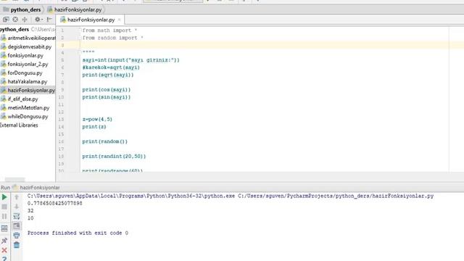This screenshot has height=261, width=464.
Task: Clear console with the trash can icon
Action: [x=17, y=245]
